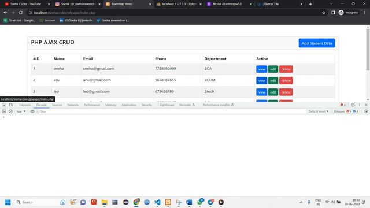Click edit button for sneha
The height and width of the screenshot is (208, 370).
coord(273,69)
